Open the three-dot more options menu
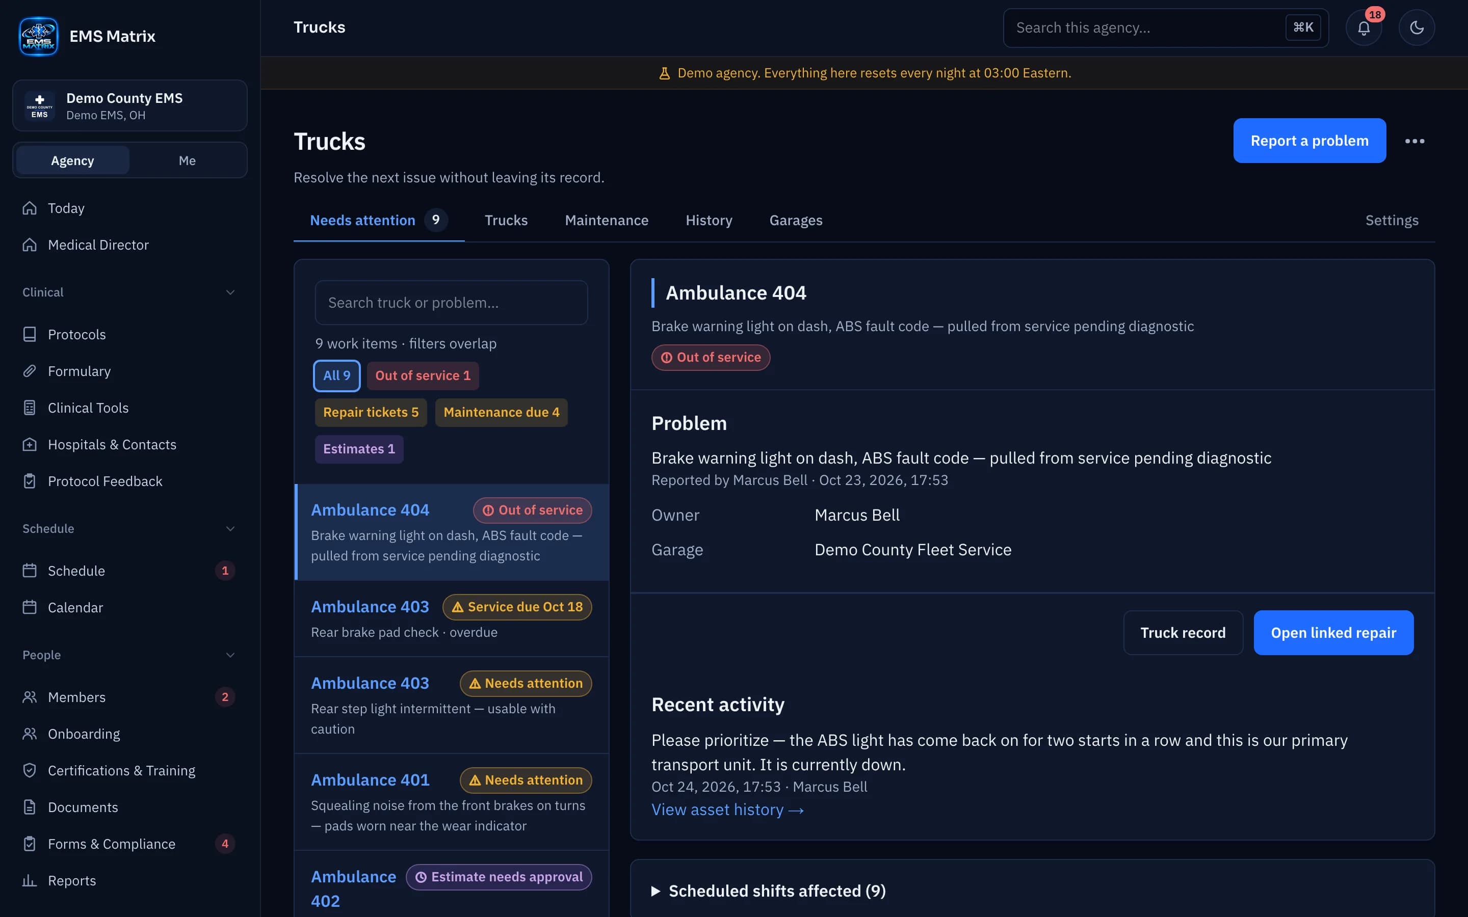1468x917 pixels. coord(1414,141)
